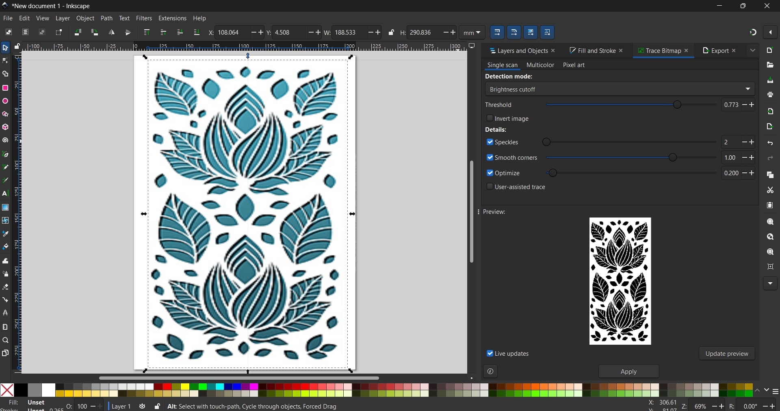
Task: Increase the Threshold value with plus
Action: (752, 105)
